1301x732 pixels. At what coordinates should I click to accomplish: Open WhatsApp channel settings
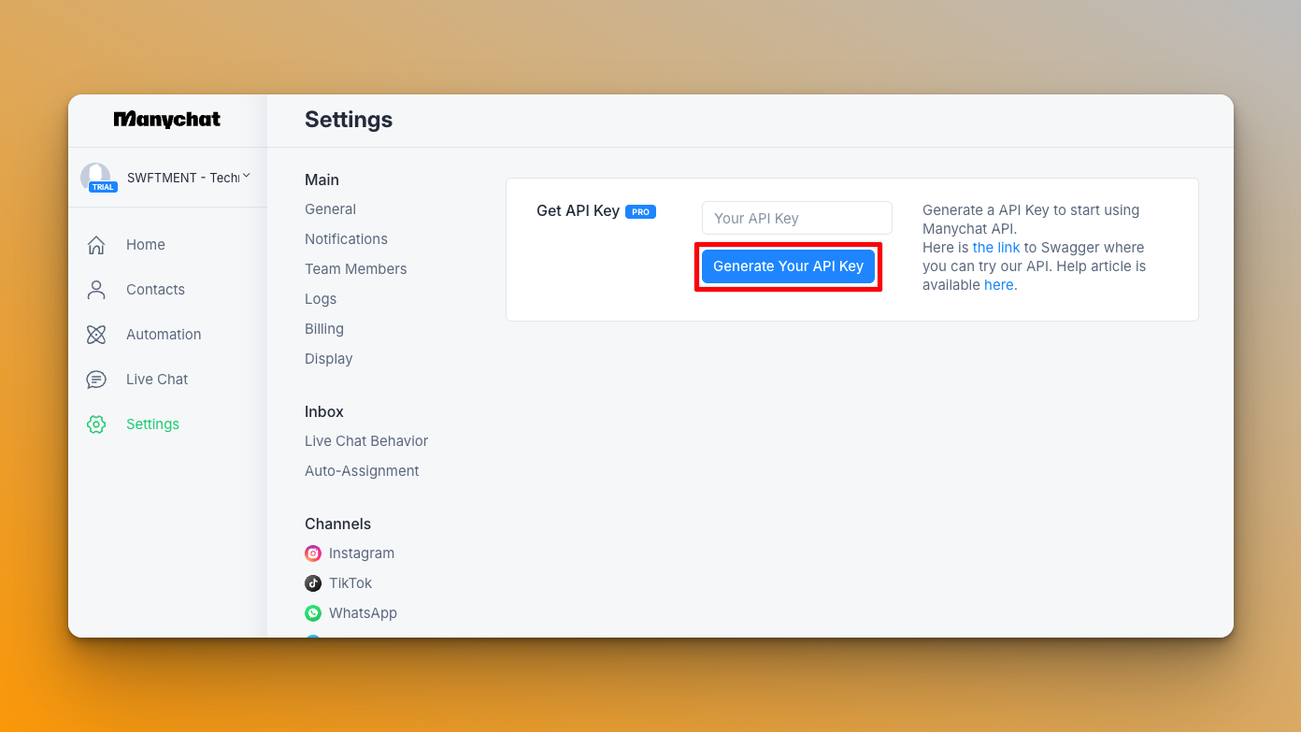coord(363,613)
